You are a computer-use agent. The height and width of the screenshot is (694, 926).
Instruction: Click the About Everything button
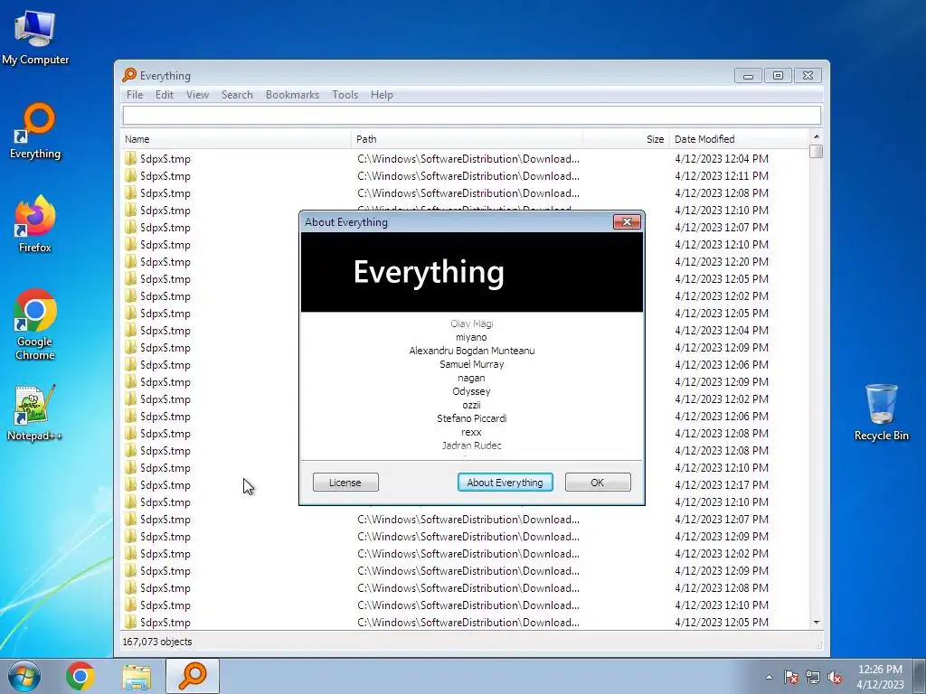[505, 483]
